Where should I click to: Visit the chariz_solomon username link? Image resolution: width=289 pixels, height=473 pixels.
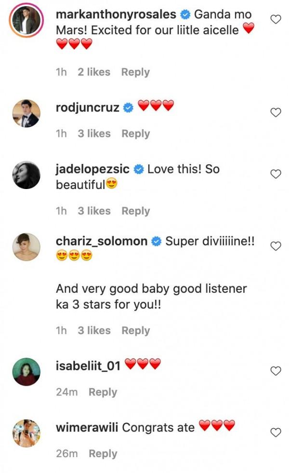102,241
